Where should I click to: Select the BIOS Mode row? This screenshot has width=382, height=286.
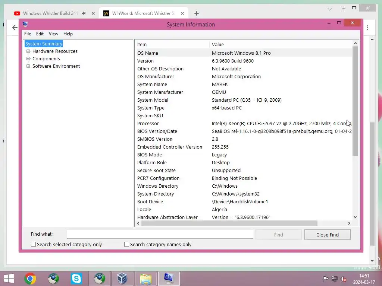pos(244,155)
